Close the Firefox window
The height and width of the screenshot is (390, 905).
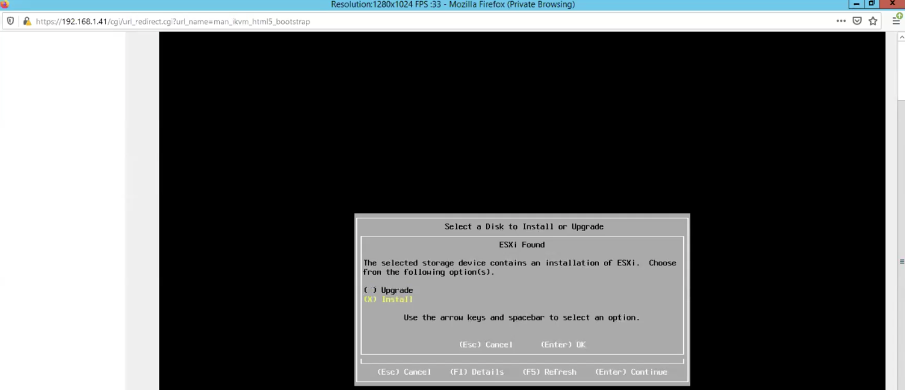[892, 4]
